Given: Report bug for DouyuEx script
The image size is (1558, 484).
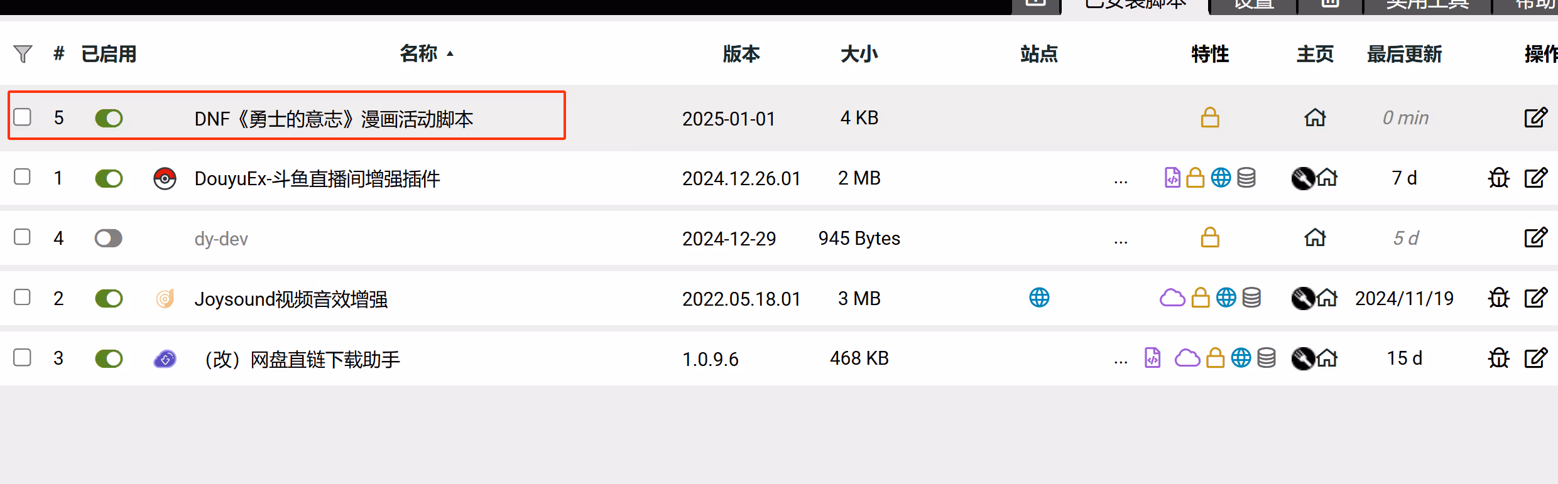Looking at the screenshot, I should (1499, 178).
